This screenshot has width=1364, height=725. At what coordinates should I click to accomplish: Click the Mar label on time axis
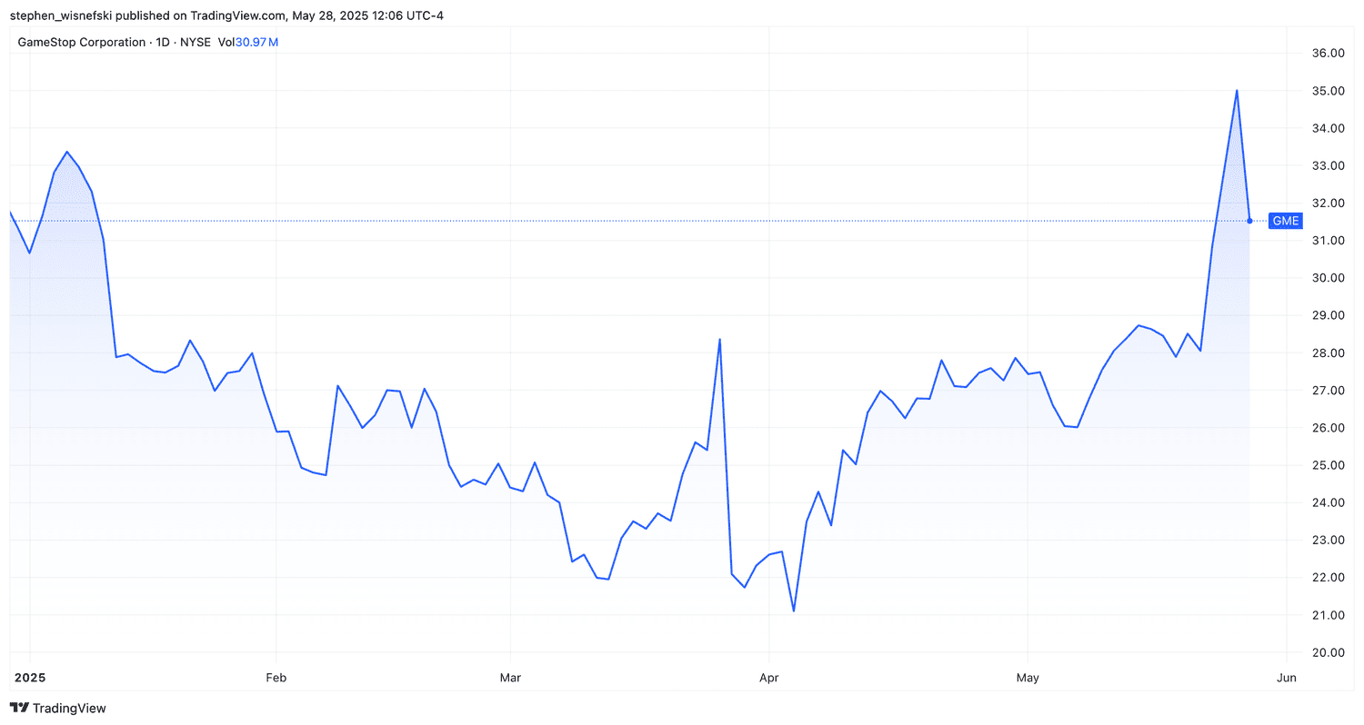pos(510,678)
